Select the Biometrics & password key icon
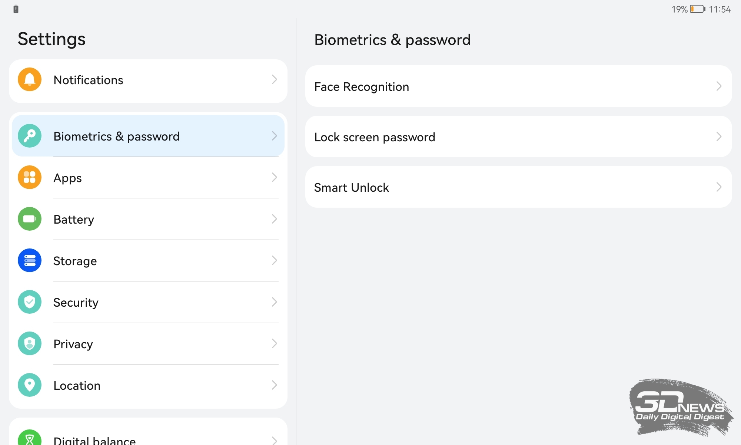Screen dimensions: 741x445 pyautogui.click(x=30, y=136)
